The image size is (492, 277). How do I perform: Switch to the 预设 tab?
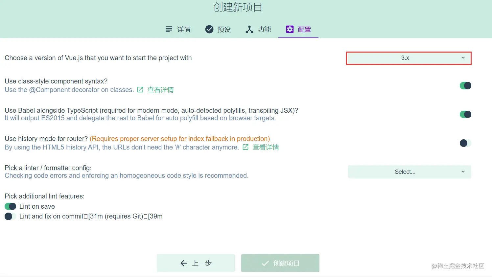pos(218,29)
